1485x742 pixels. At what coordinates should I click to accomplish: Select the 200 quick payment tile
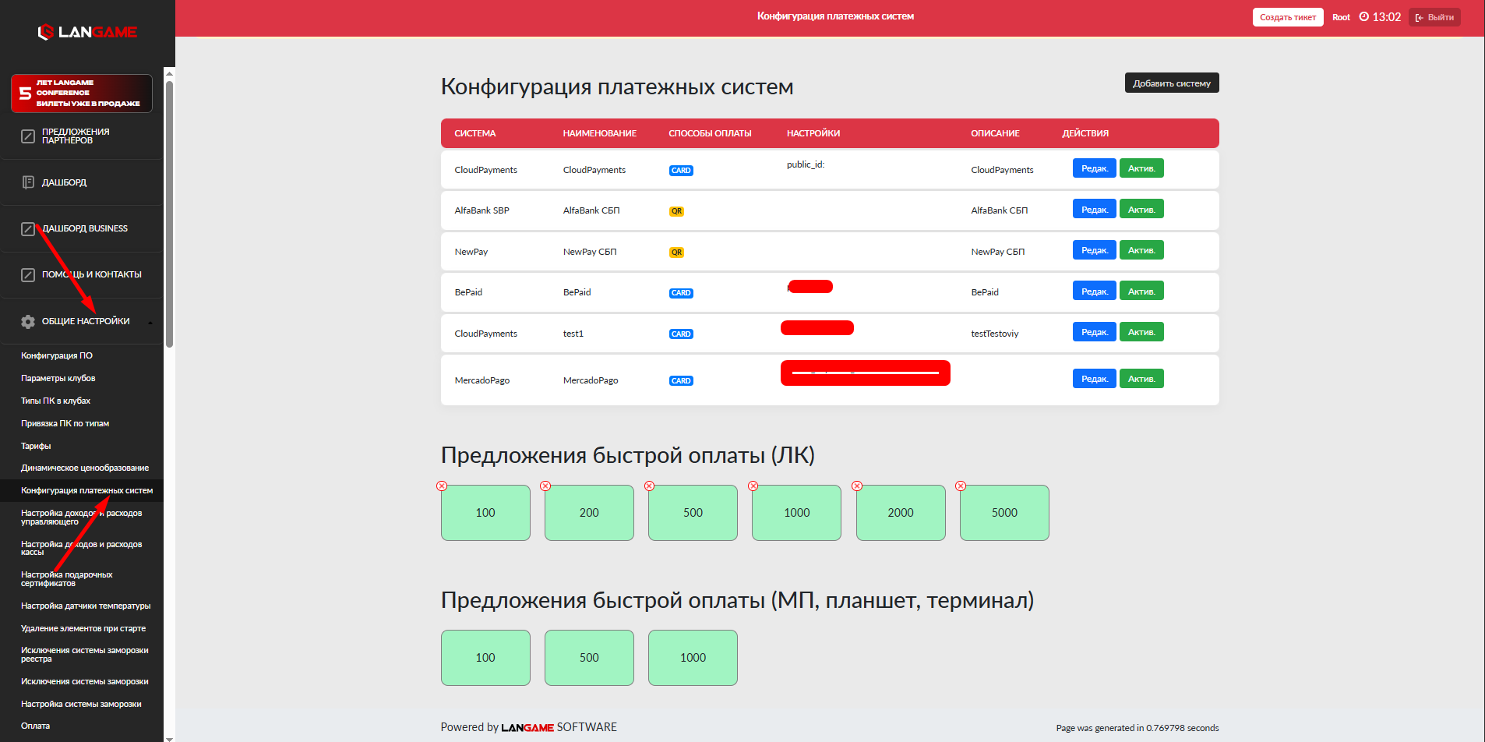pos(589,513)
